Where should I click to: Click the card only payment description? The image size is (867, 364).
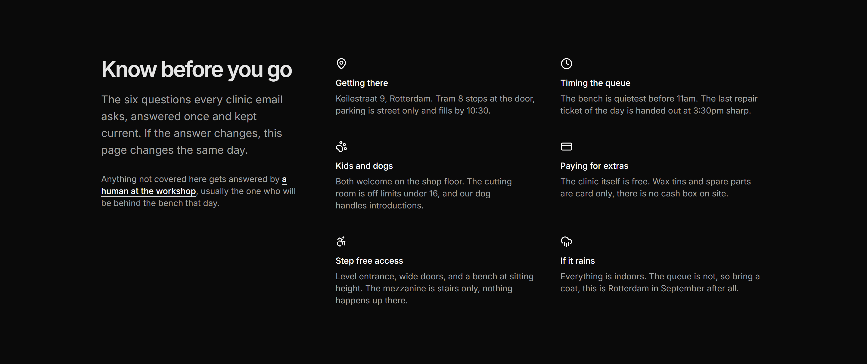pyautogui.click(x=655, y=187)
